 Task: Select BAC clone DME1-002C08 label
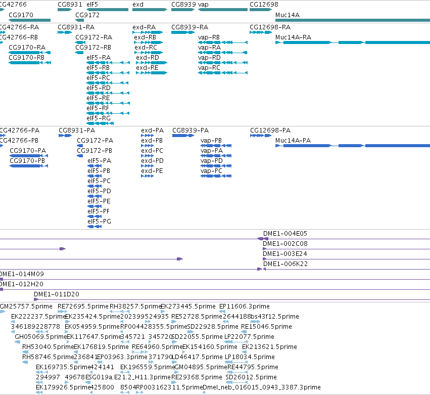coord(285,244)
